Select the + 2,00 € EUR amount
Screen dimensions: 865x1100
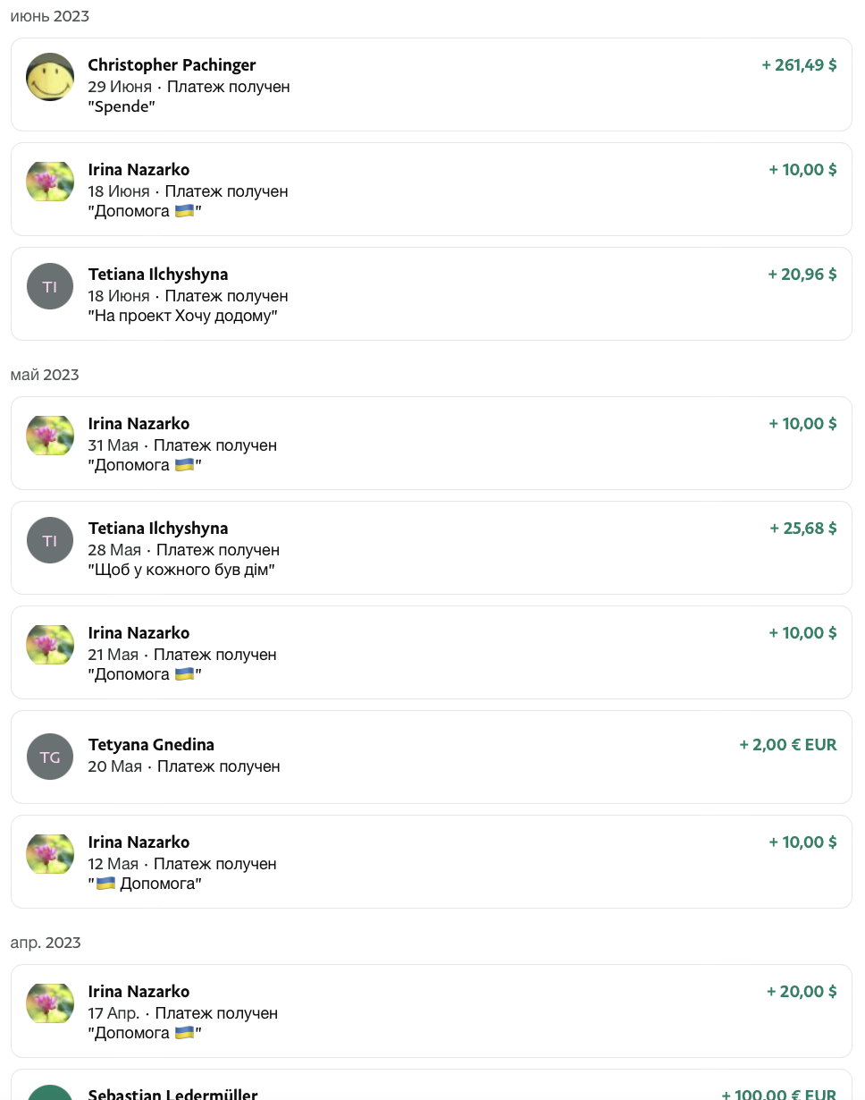pyautogui.click(x=787, y=745)
